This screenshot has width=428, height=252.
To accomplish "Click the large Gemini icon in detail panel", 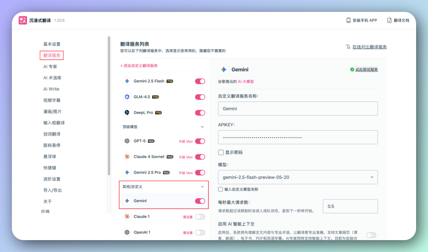I will (224, 70).
